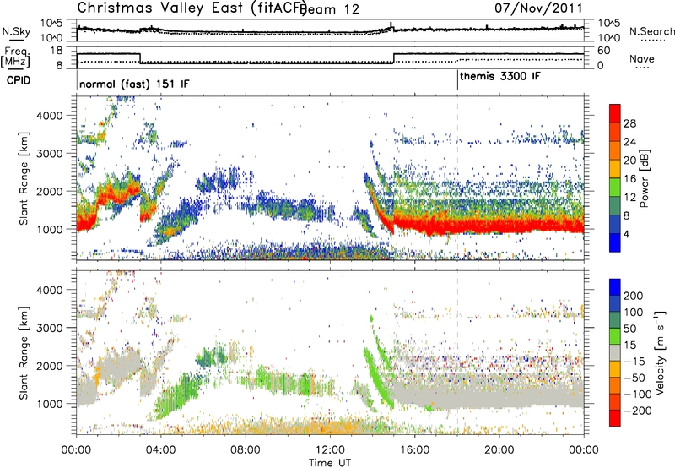Click the date '07/Nov/2011'

tap(538, 8)
